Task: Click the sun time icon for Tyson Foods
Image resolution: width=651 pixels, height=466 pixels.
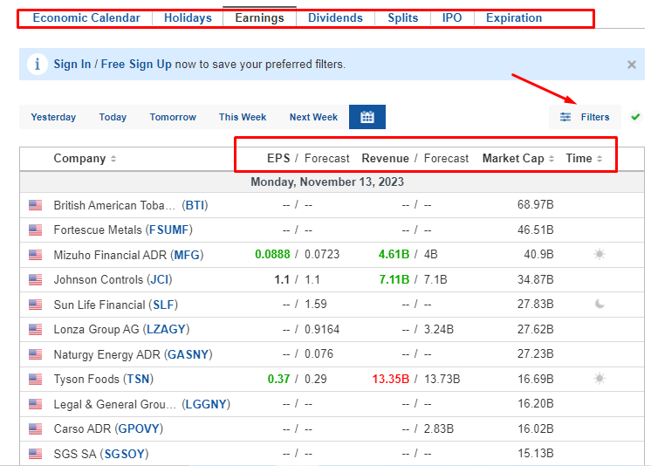Action: point(600,379)
